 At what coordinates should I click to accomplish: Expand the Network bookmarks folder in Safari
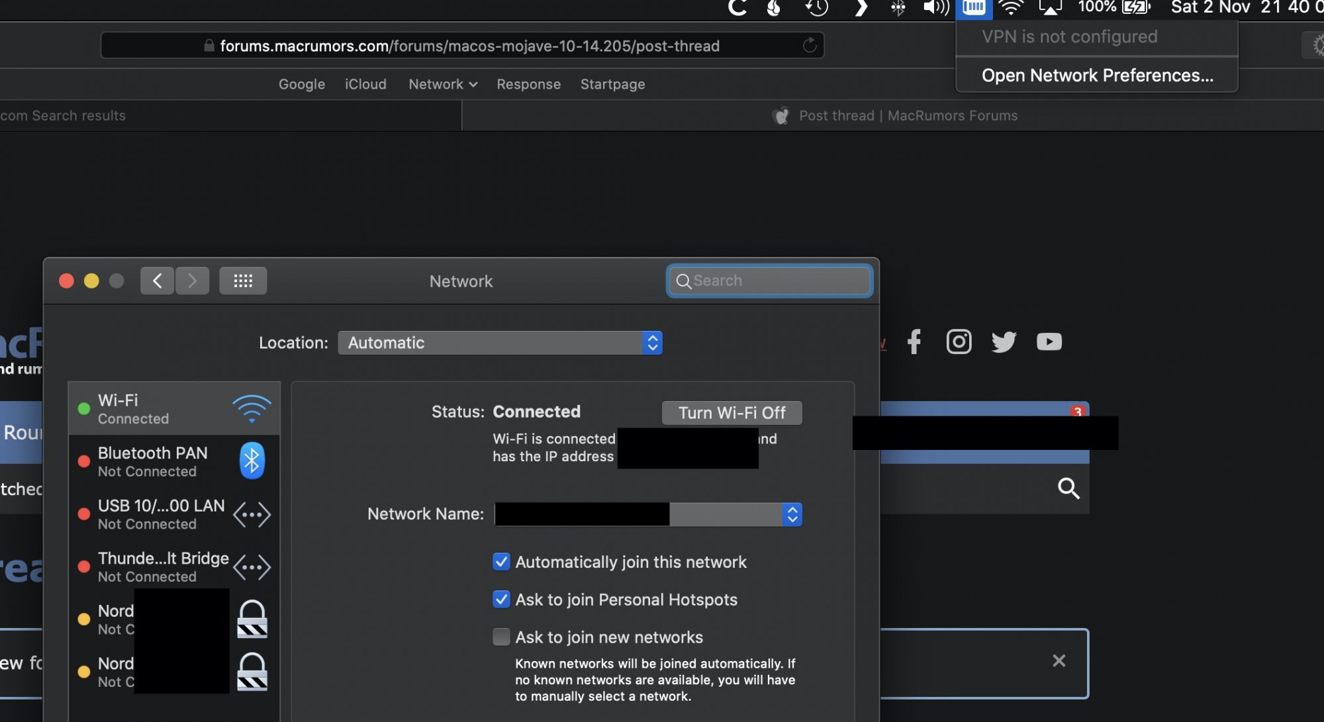click(x=443, y=84)
